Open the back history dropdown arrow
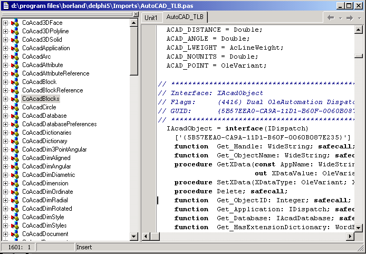366x254 pixels. pos(340,18)
